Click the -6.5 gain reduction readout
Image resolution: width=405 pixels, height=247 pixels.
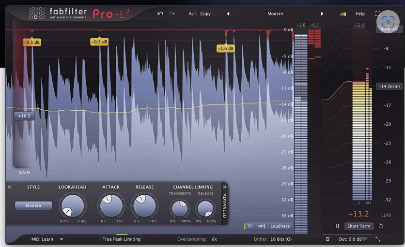[x=314, y=25]
